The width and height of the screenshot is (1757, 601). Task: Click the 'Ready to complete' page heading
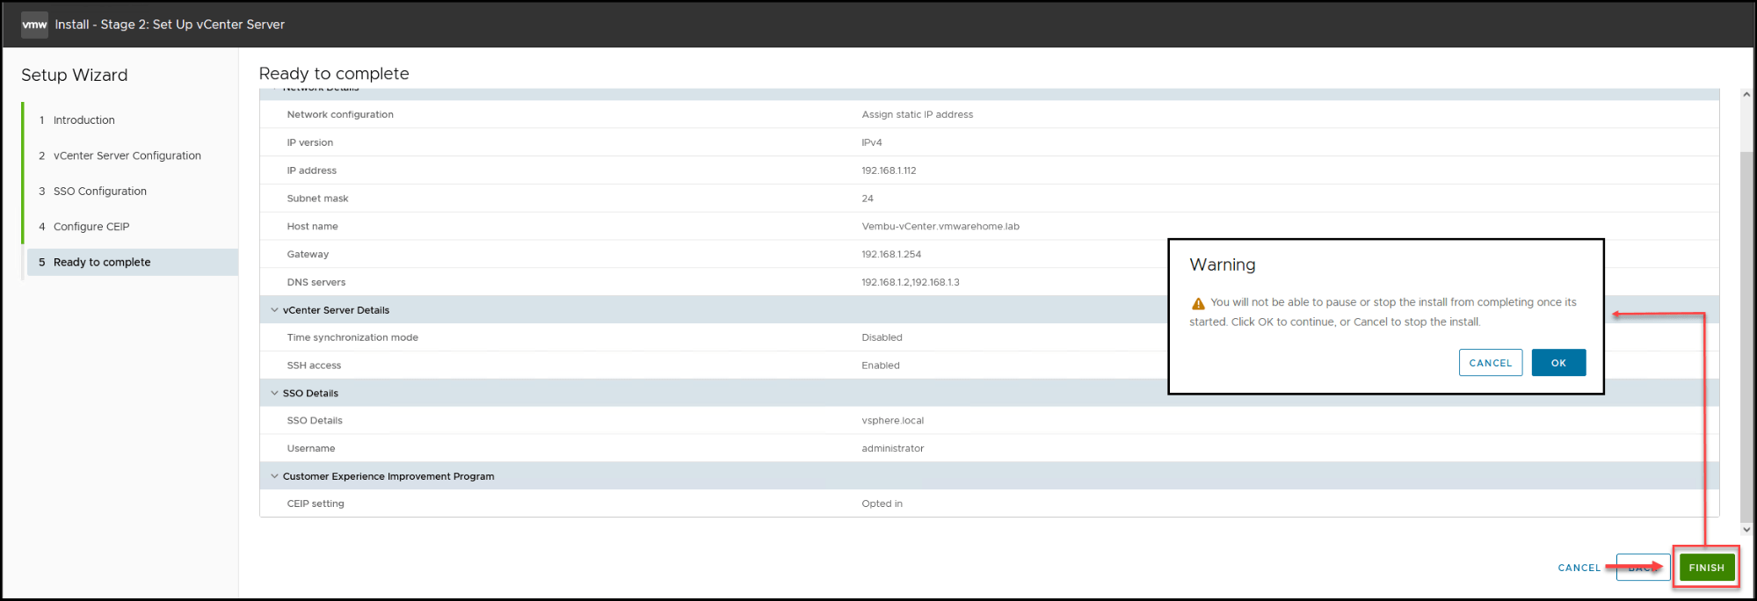334,74
